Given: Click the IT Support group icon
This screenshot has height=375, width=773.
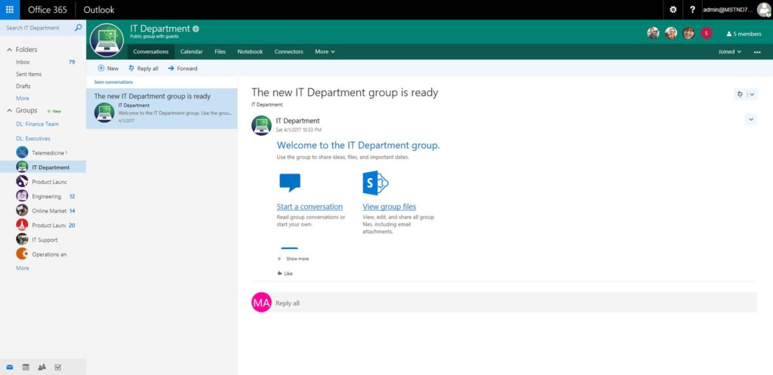Looking at the screenshot, I should [22, 239].
